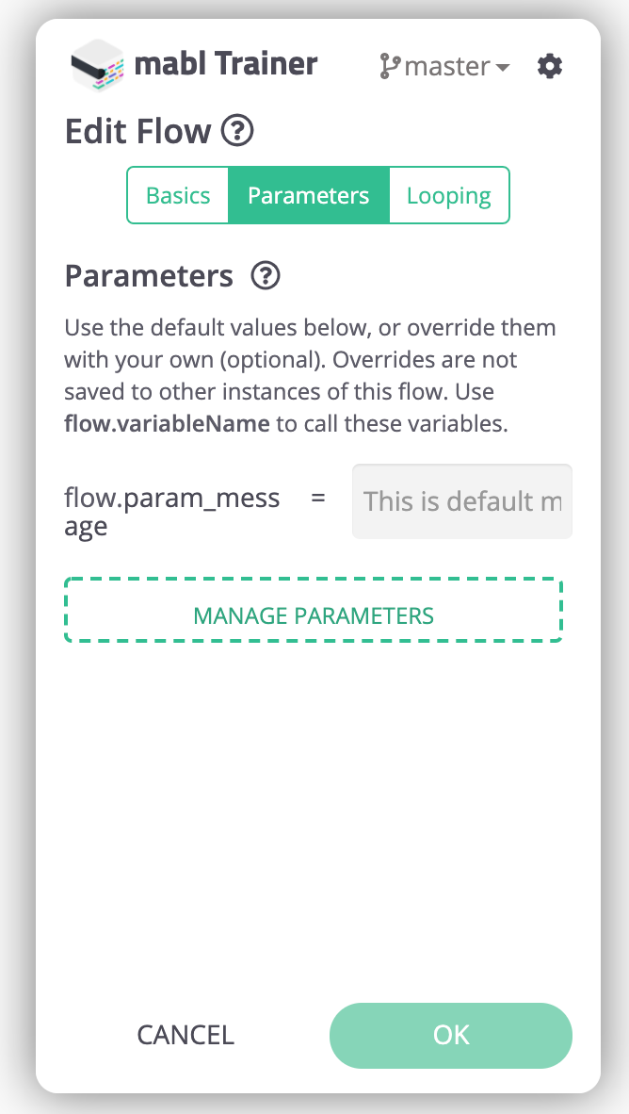Switch to the Basics tab
The image size is (629, 1114).
tap(178, 195)
